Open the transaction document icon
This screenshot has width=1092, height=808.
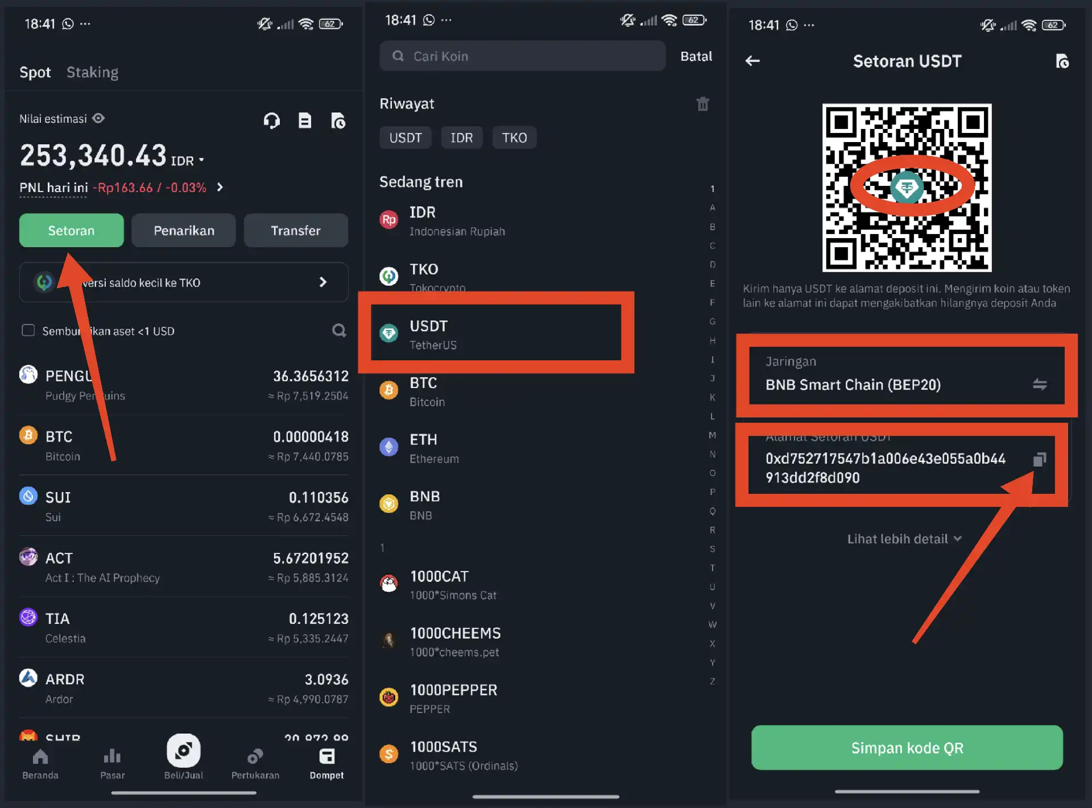pos(305,120)
